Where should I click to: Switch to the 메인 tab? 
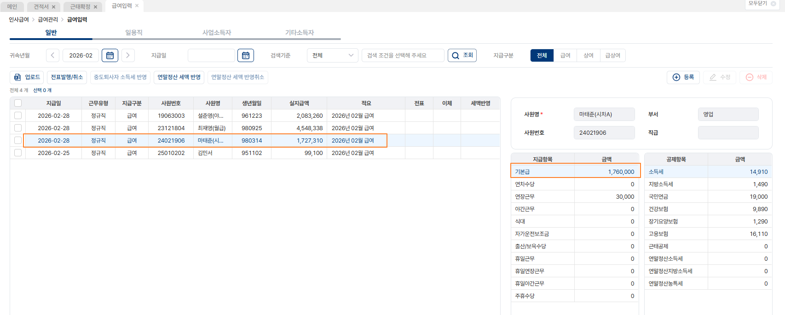(12, 7)
